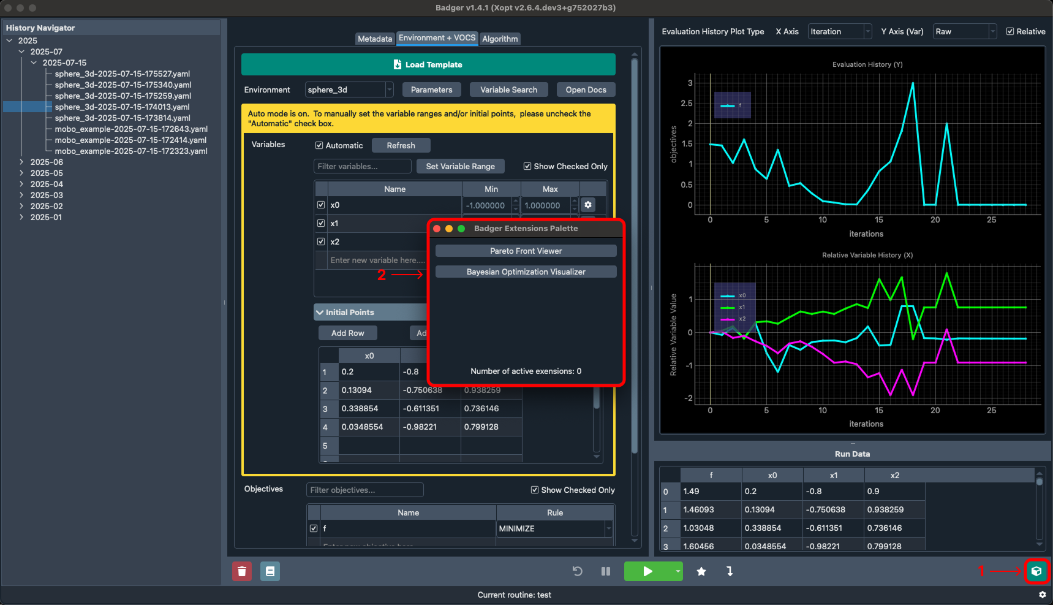
Task: Click the reset undo arrow icon
Action: click(577, 571)
